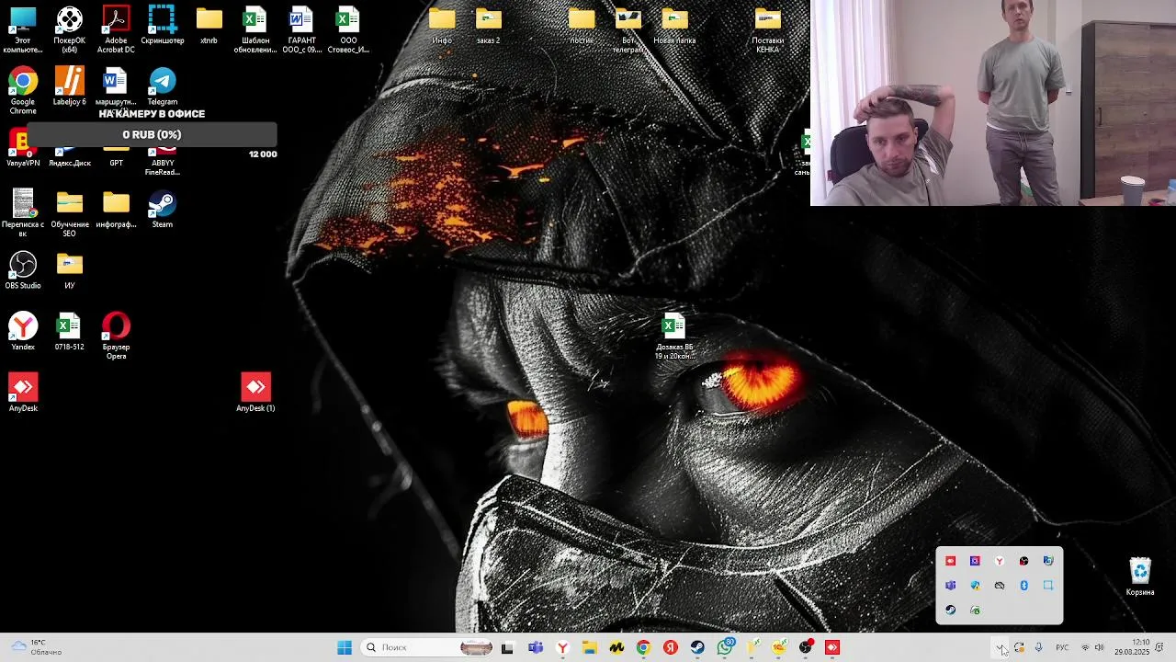1176x662 pixels.
Task: Switch to OBS Studio in taskbar
Action: coord(806,647)
